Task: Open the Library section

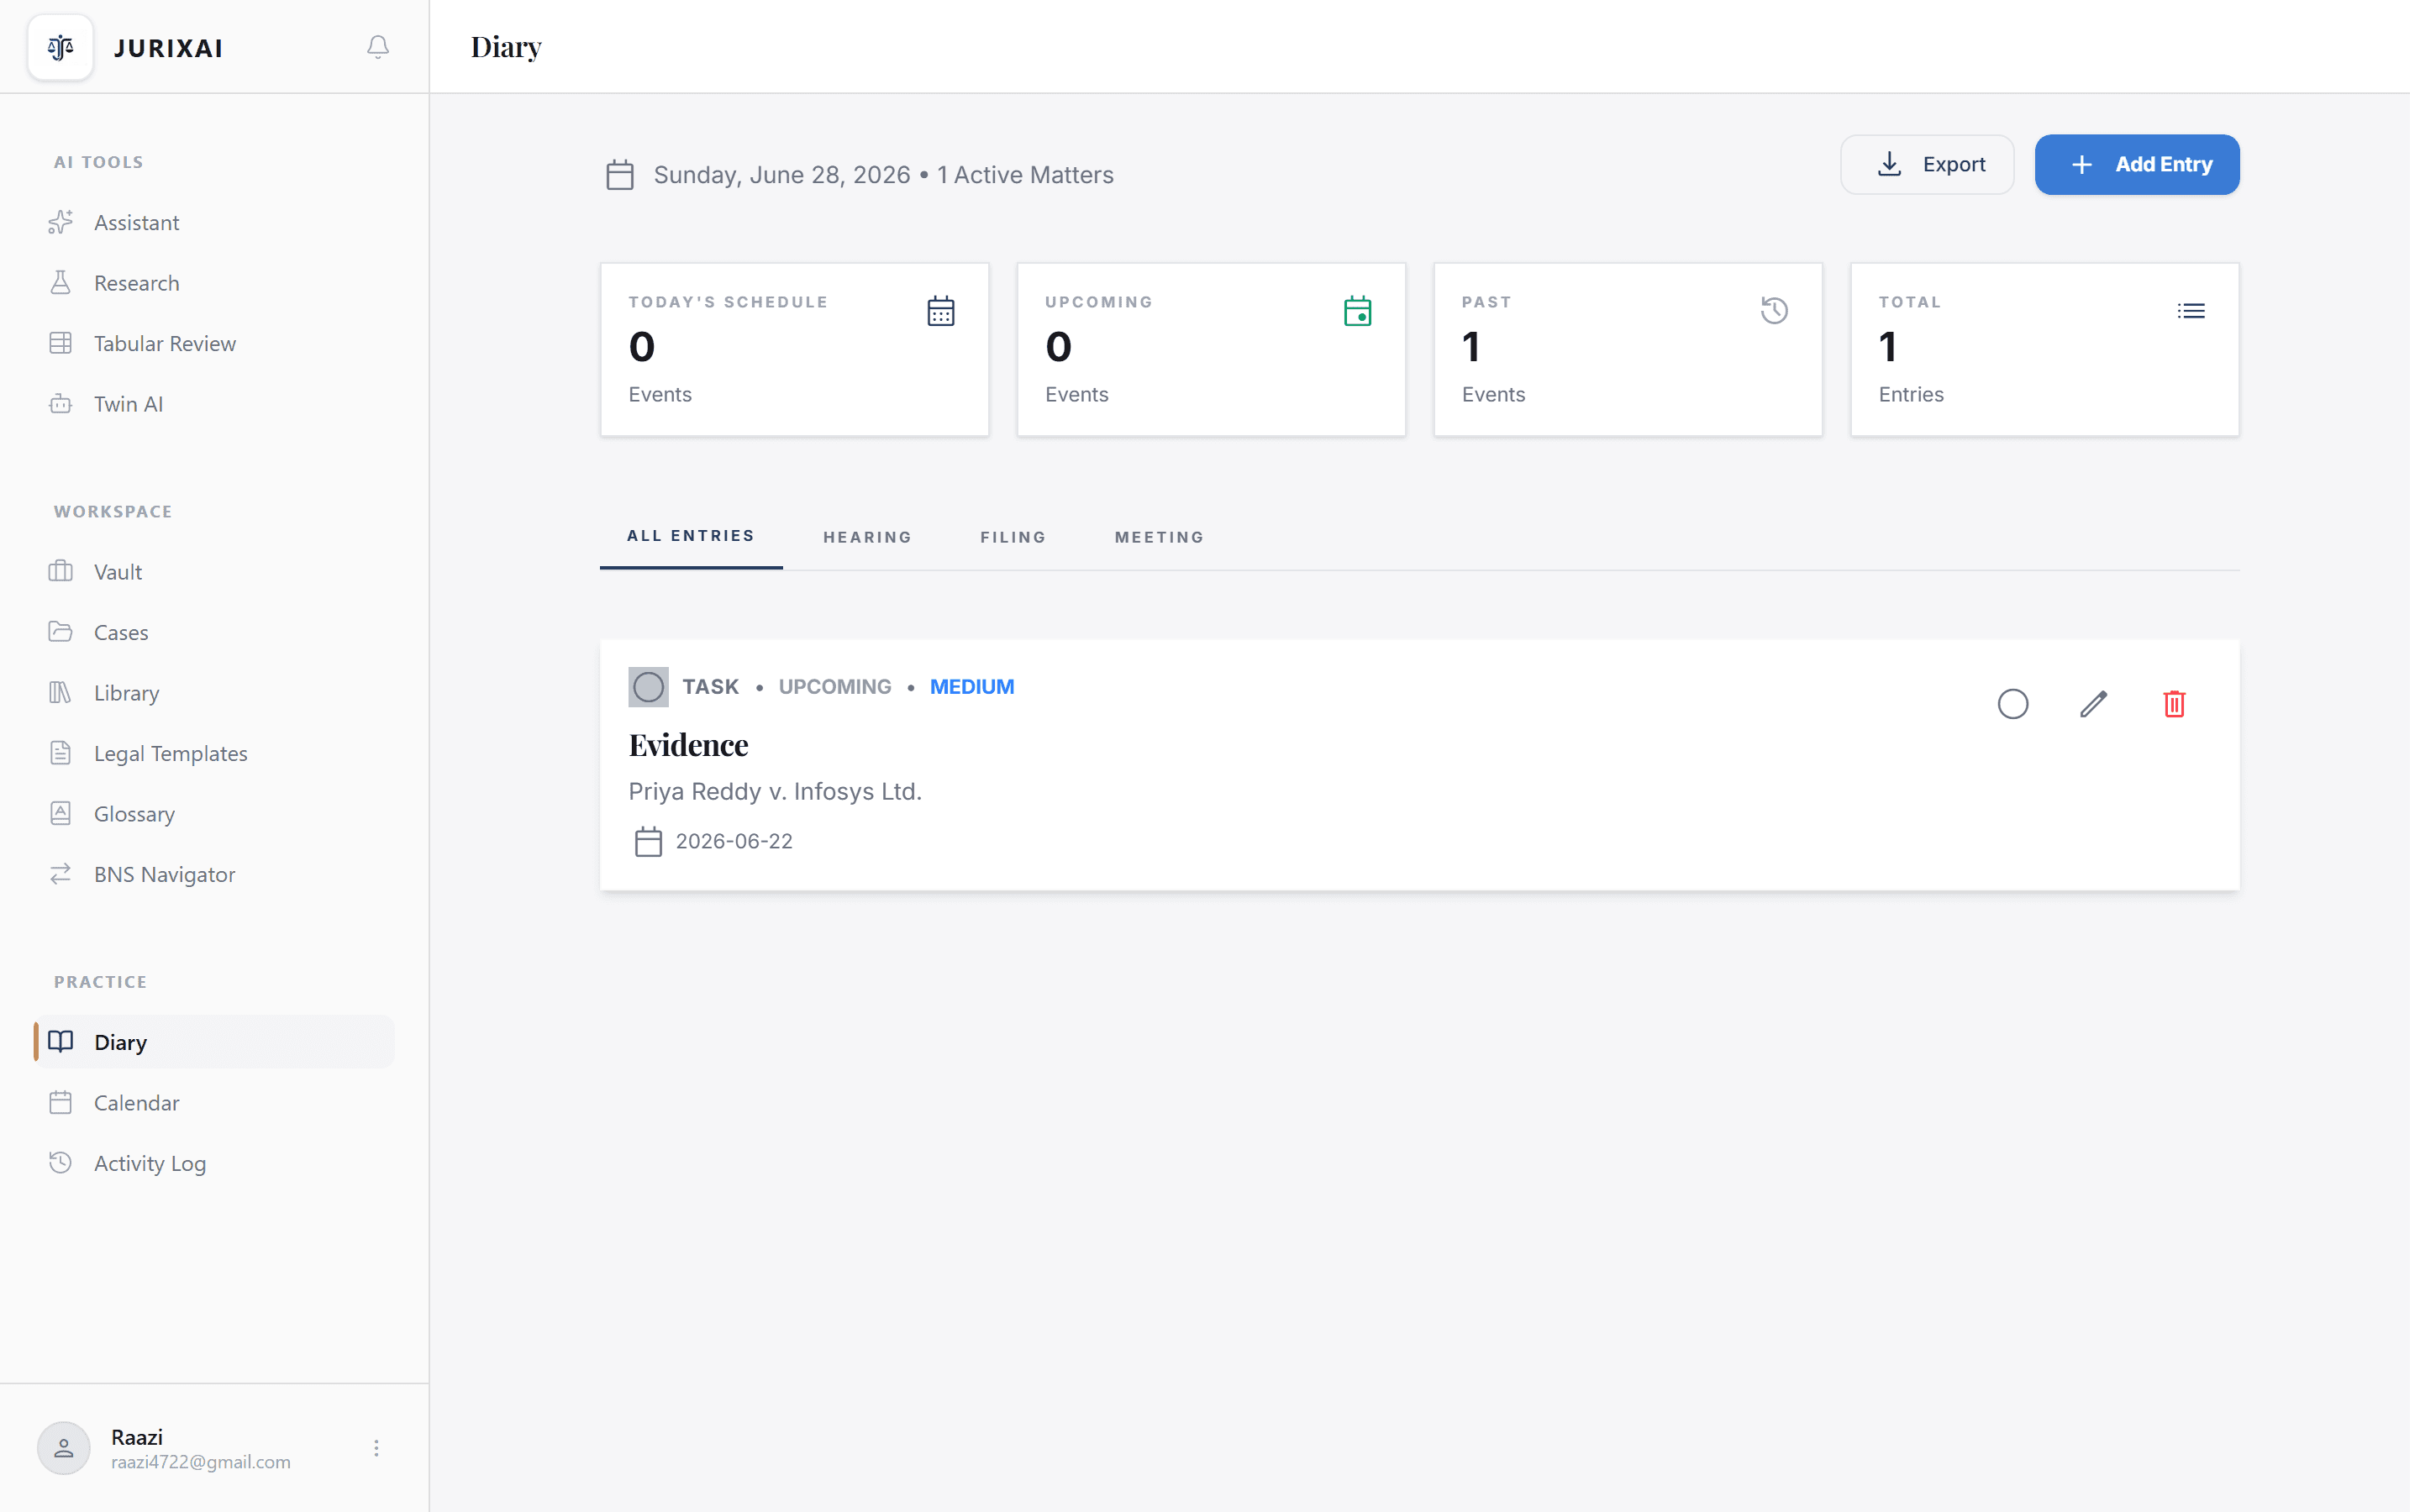Action: pyautogui.click(x=214, y=693)
